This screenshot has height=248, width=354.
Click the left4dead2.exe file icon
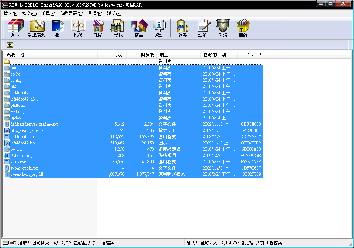pyautogui.click(x=7, y=137)
